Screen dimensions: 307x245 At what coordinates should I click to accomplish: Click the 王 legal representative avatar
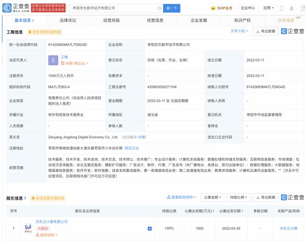[x=53, y=60]
